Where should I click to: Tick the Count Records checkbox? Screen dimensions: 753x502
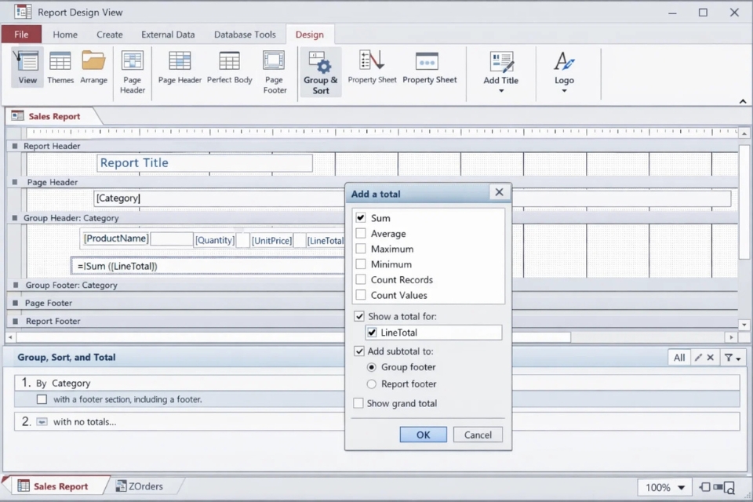(x=361, y=280)
